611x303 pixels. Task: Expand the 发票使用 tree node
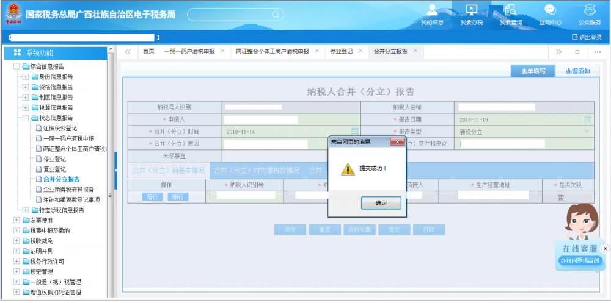(16, 220)
